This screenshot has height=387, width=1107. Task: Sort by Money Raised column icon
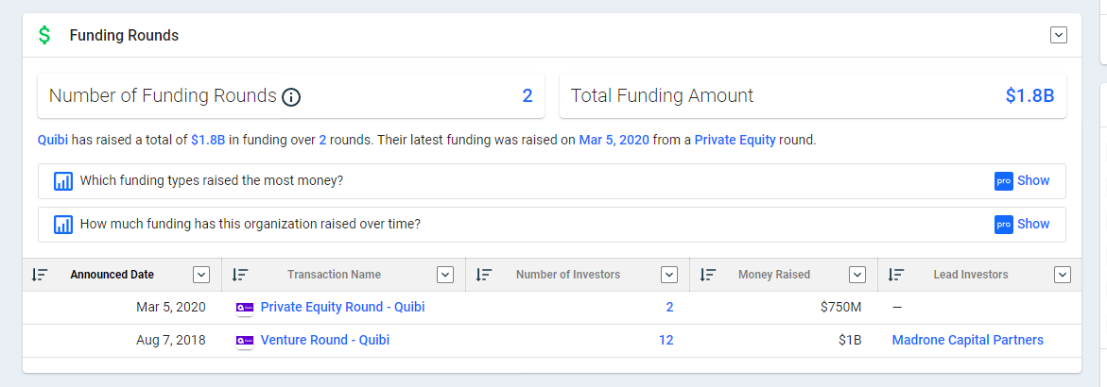pos(707,275)
